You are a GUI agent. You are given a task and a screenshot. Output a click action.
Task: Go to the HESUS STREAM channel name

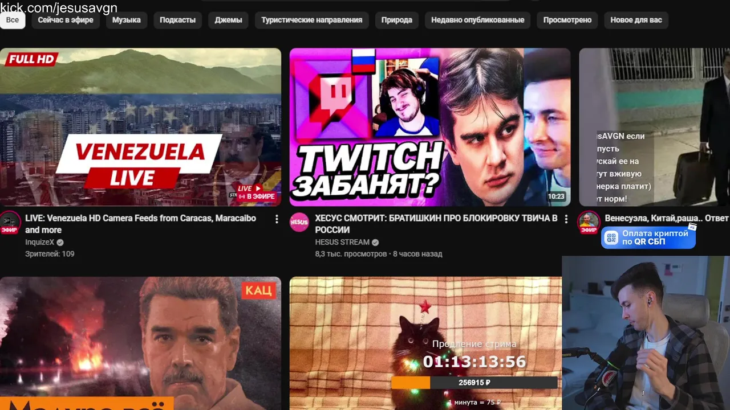point(342,242)
